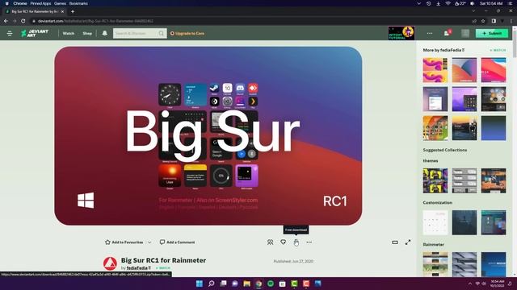Open the taskbar Search icon

point(212,284)
